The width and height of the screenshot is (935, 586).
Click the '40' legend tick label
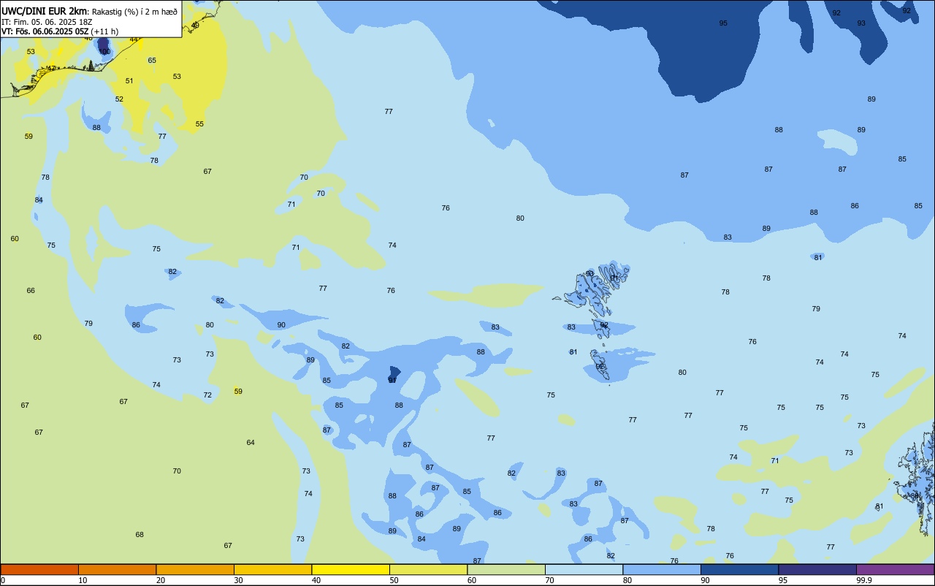pos(316,580)
